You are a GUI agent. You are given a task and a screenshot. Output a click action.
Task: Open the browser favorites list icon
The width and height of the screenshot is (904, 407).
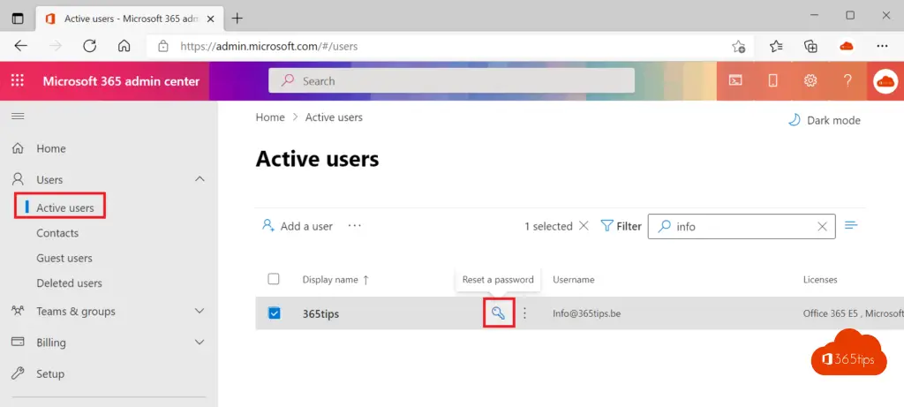(x=776, y=46)
